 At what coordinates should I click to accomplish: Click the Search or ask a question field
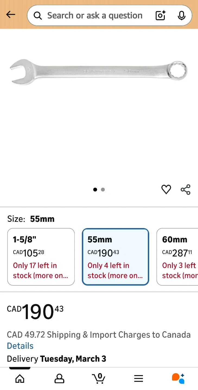coord(95,16)
